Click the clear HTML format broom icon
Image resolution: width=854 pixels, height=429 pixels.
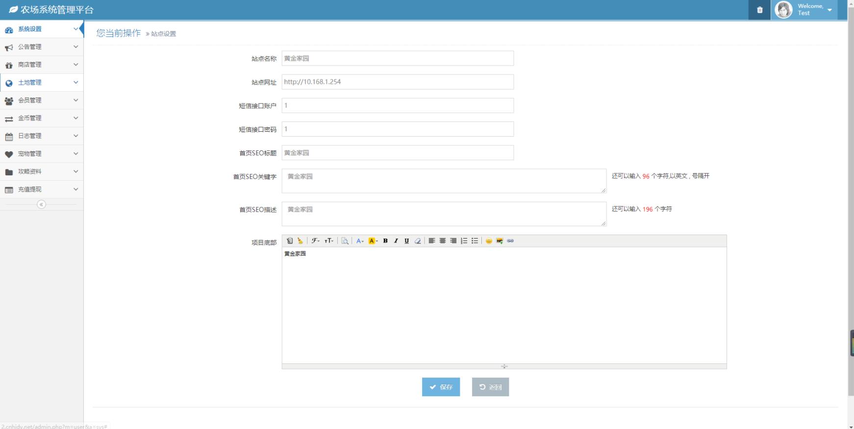[301, 241]
